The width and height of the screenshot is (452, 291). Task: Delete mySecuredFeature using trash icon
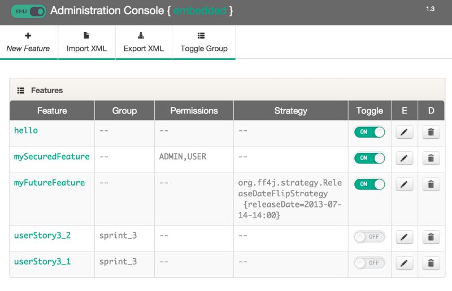[431, 158]
